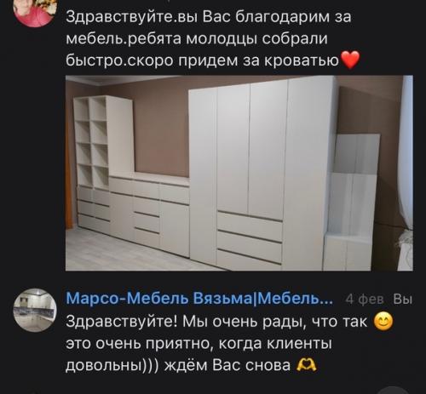Viewport: 426px width, 394px height.
Task: Tap the line мебель.ребята молодцы собрали
Action: click(197, 38)
